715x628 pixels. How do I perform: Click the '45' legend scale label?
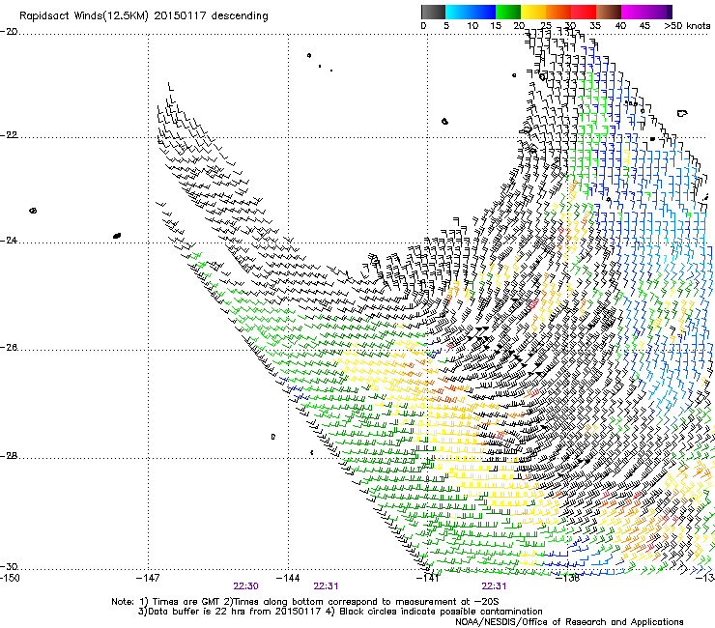[644, 25]
